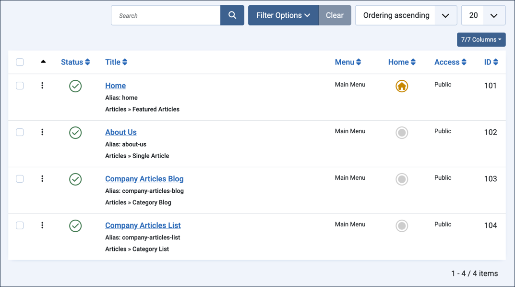Click 'Alias: about-us' text

click(126, 144)
